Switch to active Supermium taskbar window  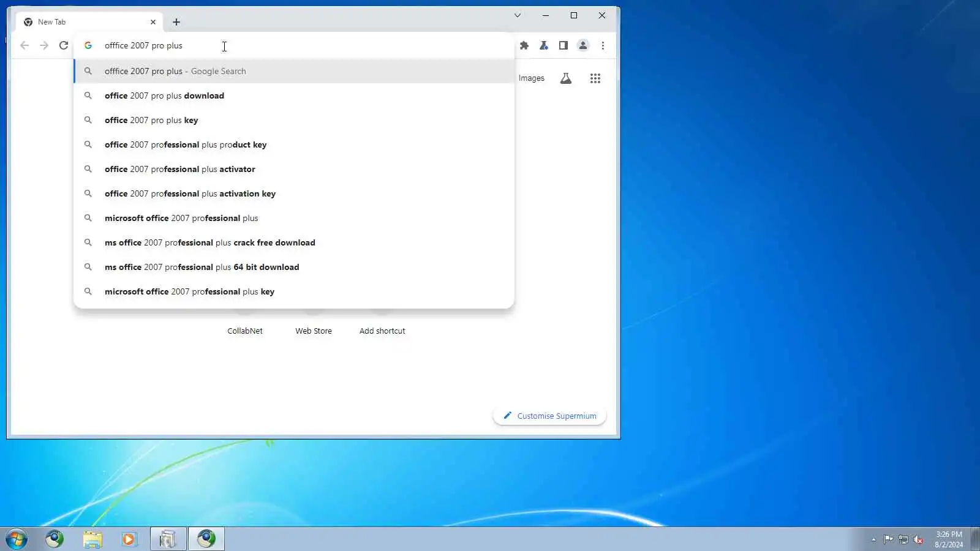[206, 539]
